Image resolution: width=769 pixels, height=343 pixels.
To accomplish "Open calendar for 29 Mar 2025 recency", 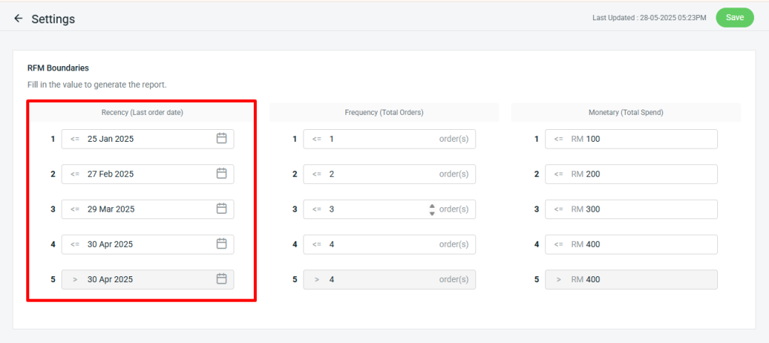I will (x=222, y=209).
